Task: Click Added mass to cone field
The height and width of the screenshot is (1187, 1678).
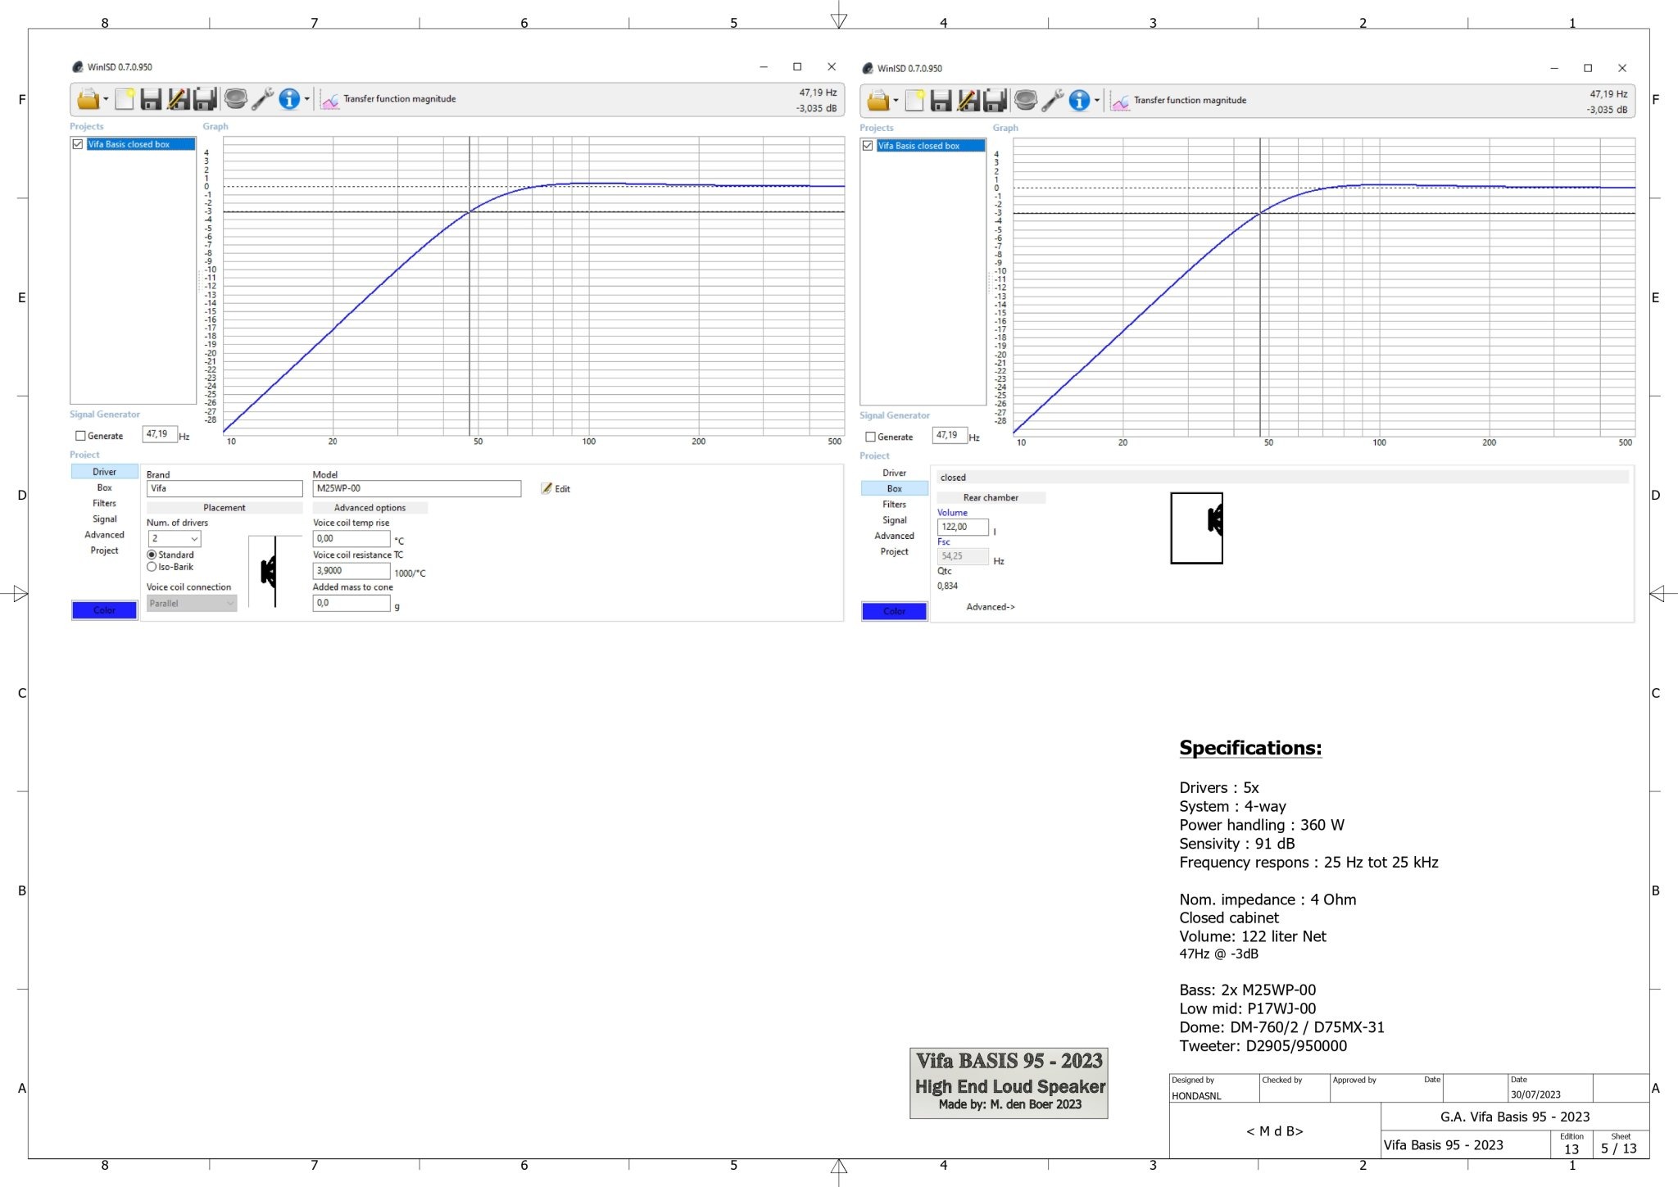Action: (x=351, y=603)
